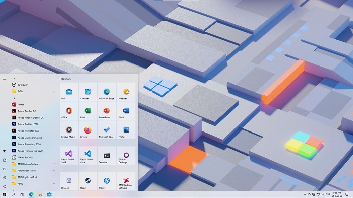Viewport: 353px width, 198px height.
Task: Open the Mail tile
Action: (x=69, y=91)
